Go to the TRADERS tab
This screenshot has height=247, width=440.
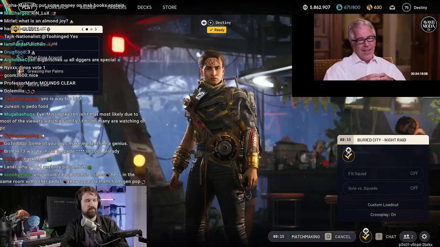click(x=117, y=7)
